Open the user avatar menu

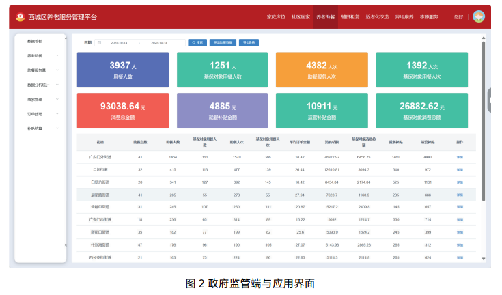coord(478,16)
